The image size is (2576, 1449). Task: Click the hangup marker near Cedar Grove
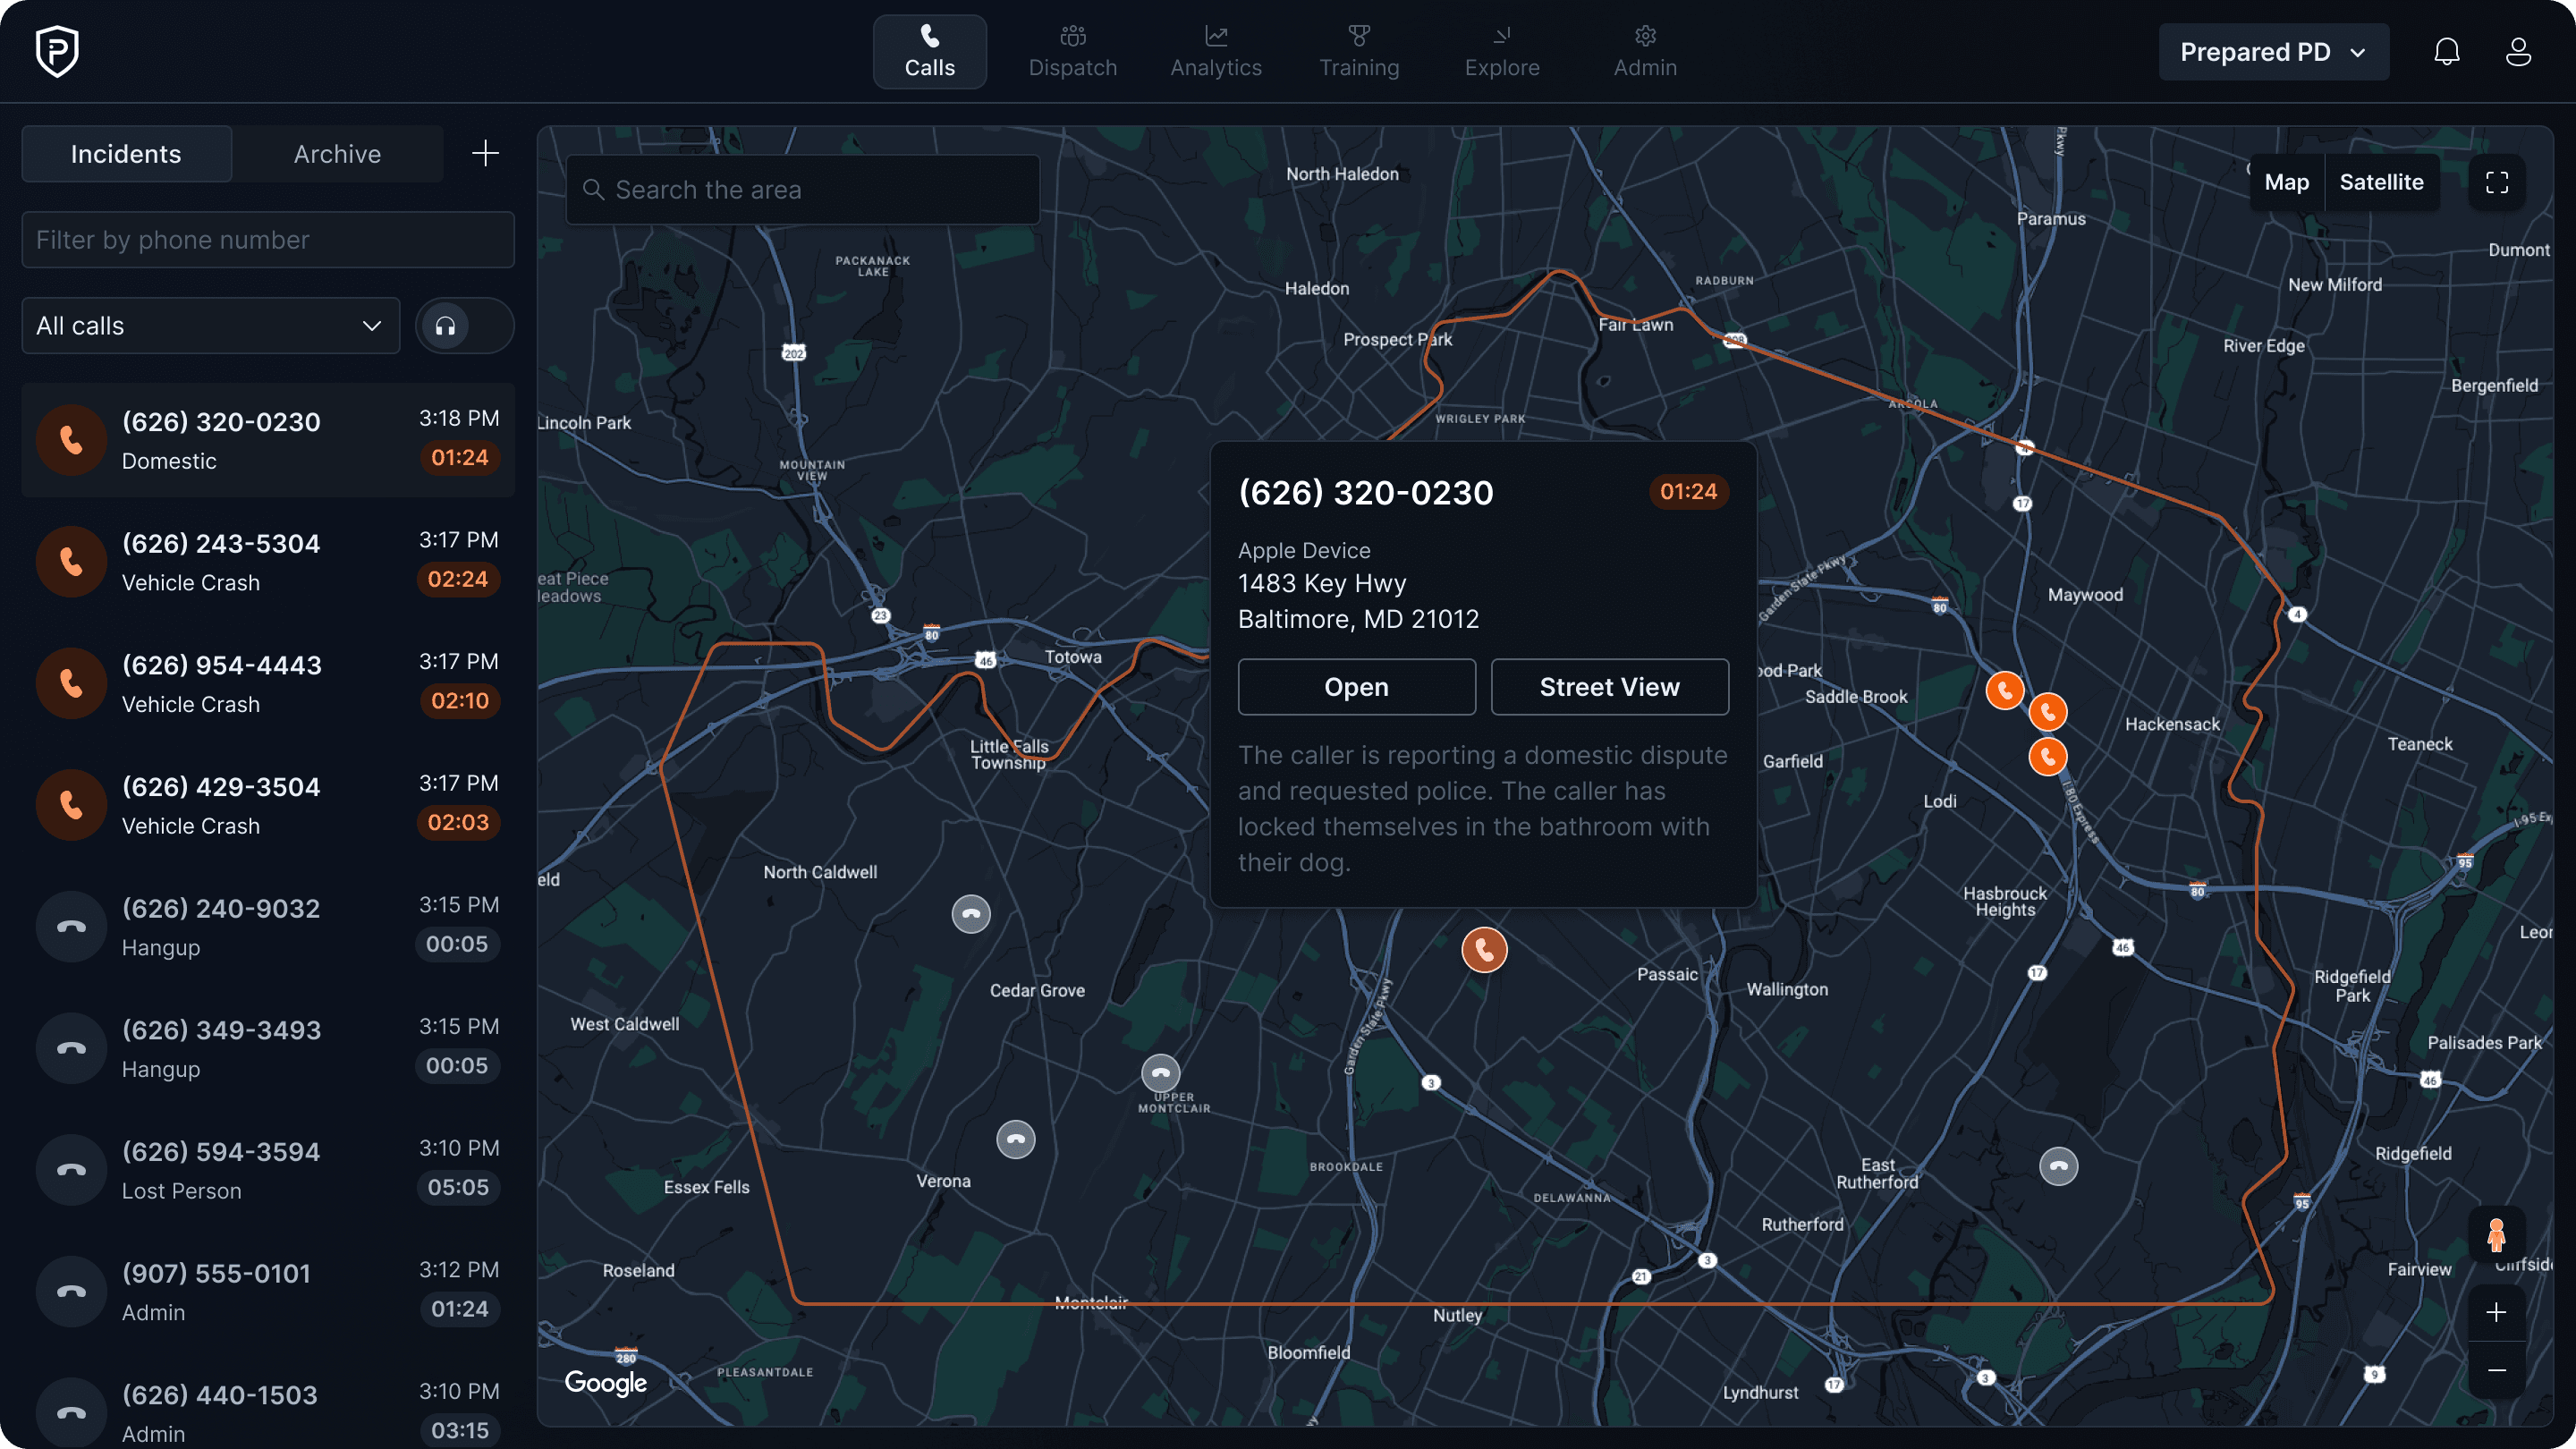[970, 914]
